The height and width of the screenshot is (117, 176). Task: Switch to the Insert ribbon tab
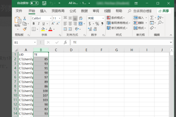43,11
